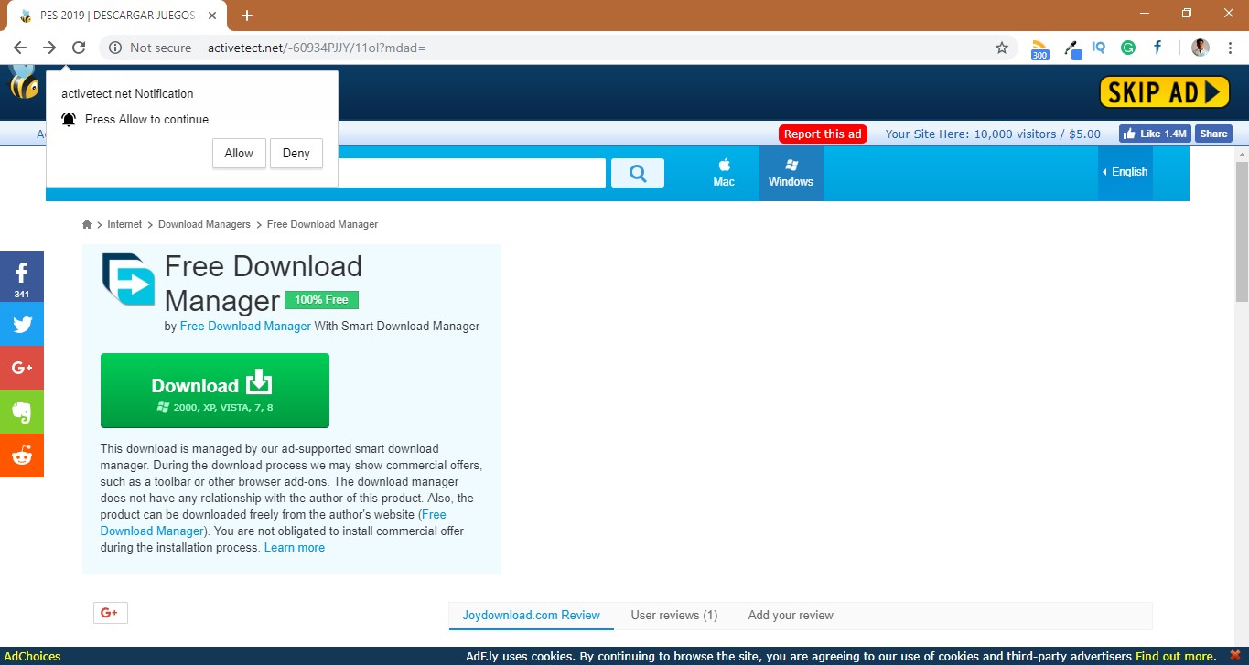Open the English language dropdown
This screenshot has height=665, width=1249.
[x=1125, y=172]
